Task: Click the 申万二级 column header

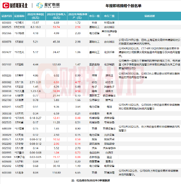Action: coord(109,16)
